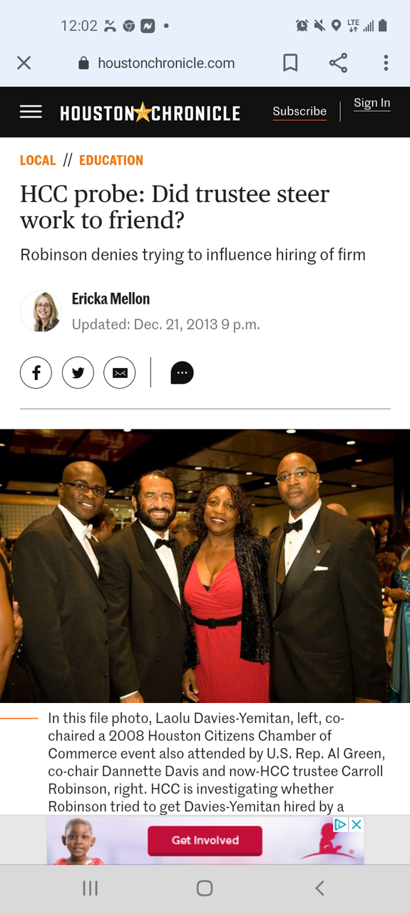Tap the Android back navigation button

coord(319,888)
